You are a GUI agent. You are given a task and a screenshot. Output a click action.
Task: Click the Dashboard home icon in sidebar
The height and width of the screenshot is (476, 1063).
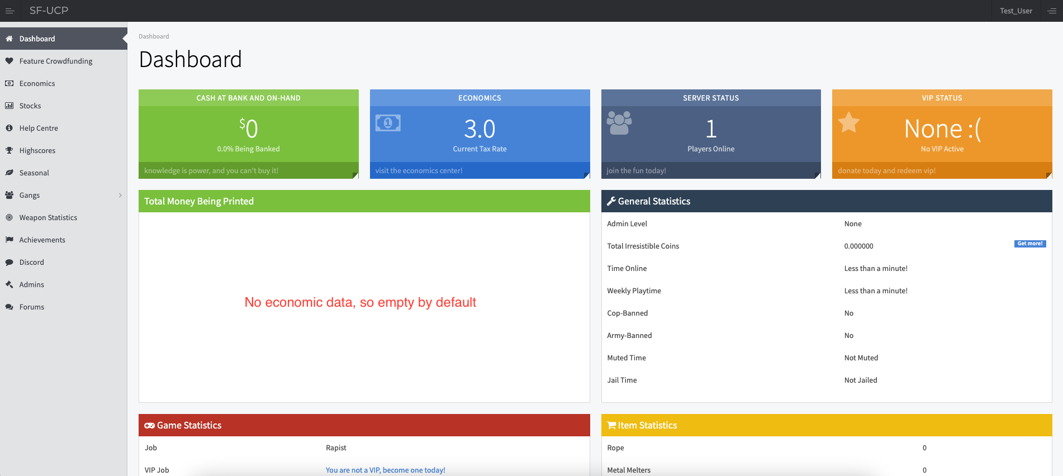(x=9, y=39)
